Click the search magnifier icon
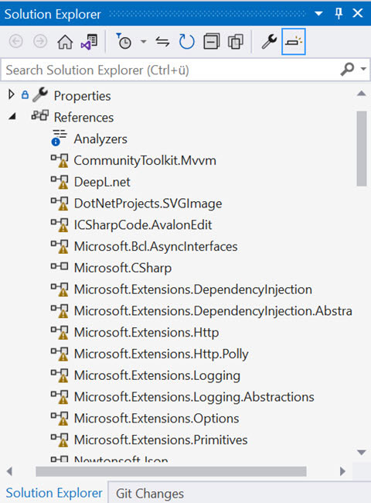 click(x=347, y=69)
